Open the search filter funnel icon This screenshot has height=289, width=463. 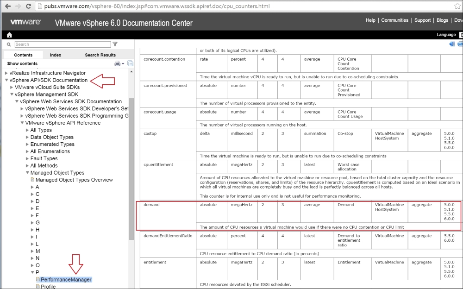click(x=115, y=44)
